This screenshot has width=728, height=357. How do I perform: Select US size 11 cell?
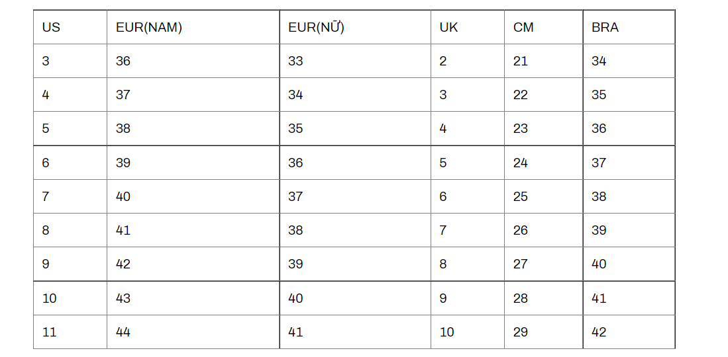(x=70, y=332)
